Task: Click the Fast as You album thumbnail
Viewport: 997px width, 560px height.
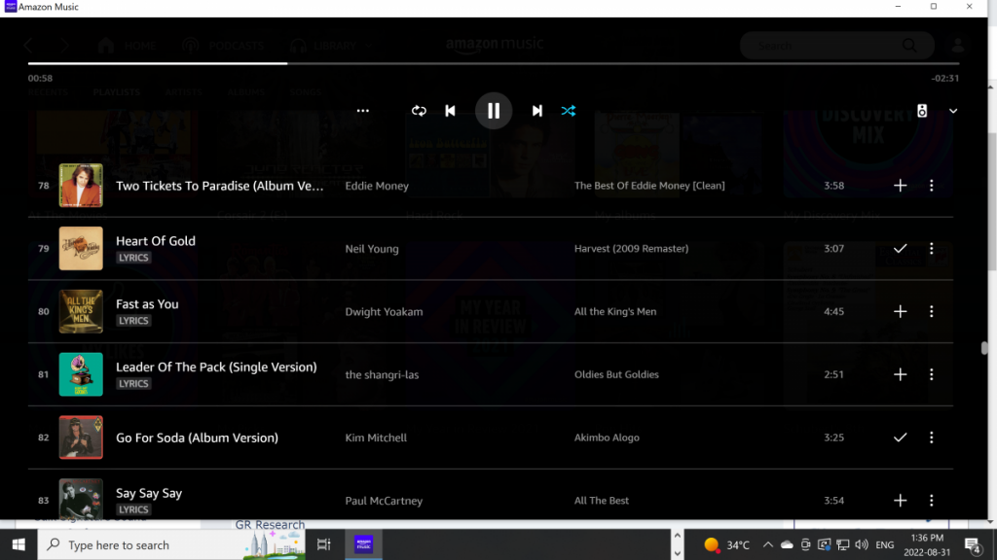Action: (x=81, y=311)
